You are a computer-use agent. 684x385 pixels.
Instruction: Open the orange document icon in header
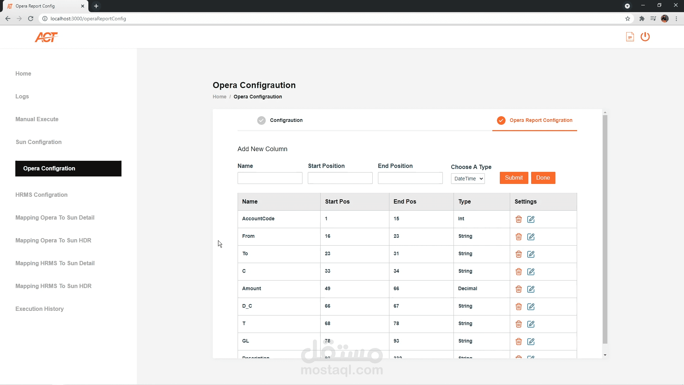[630, 37]
